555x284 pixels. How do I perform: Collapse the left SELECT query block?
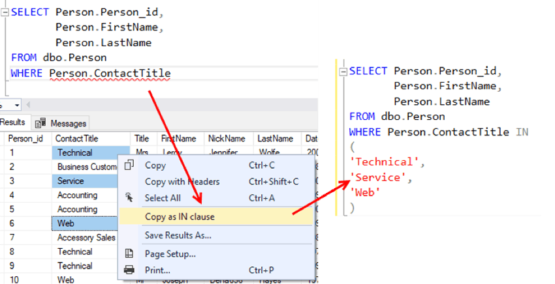(5, 12)
